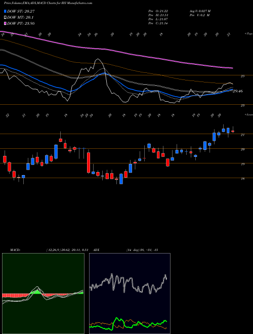The width and height of the screenshot is (253, 334).
Task: Click the last red candlestick on the right
Action: click(233, 132)
